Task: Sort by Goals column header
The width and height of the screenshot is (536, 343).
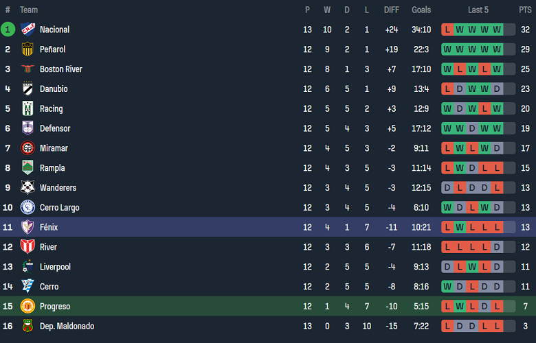Action: [421, 10]
